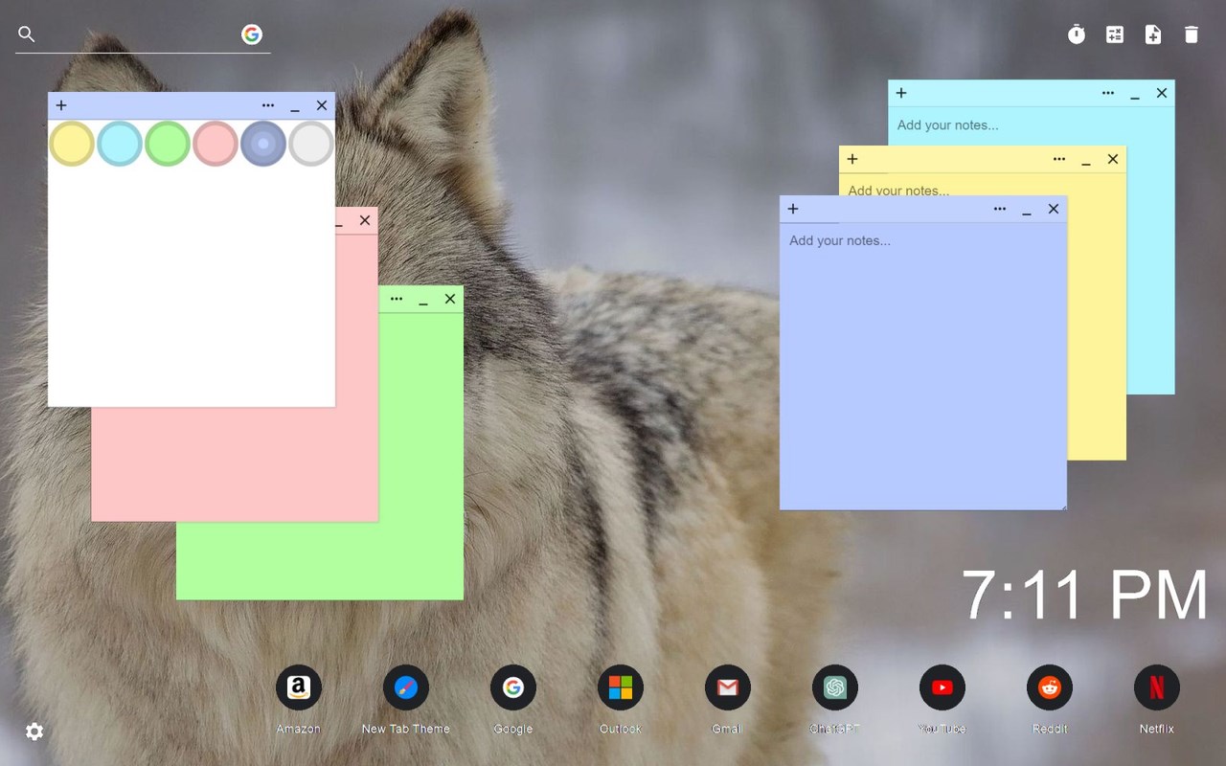Add a note using purple note's plus icon
Image resolution: width=1226 pixels, height=766 pixels.
click(x=793, y=209)
